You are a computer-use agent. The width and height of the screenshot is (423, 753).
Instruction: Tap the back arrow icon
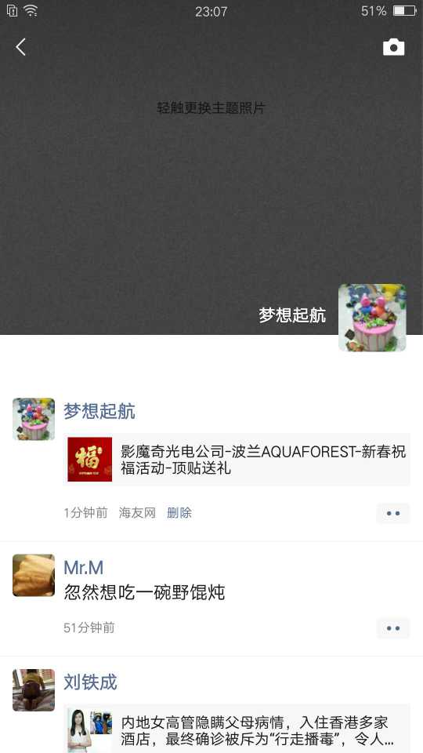pos(20,47)
